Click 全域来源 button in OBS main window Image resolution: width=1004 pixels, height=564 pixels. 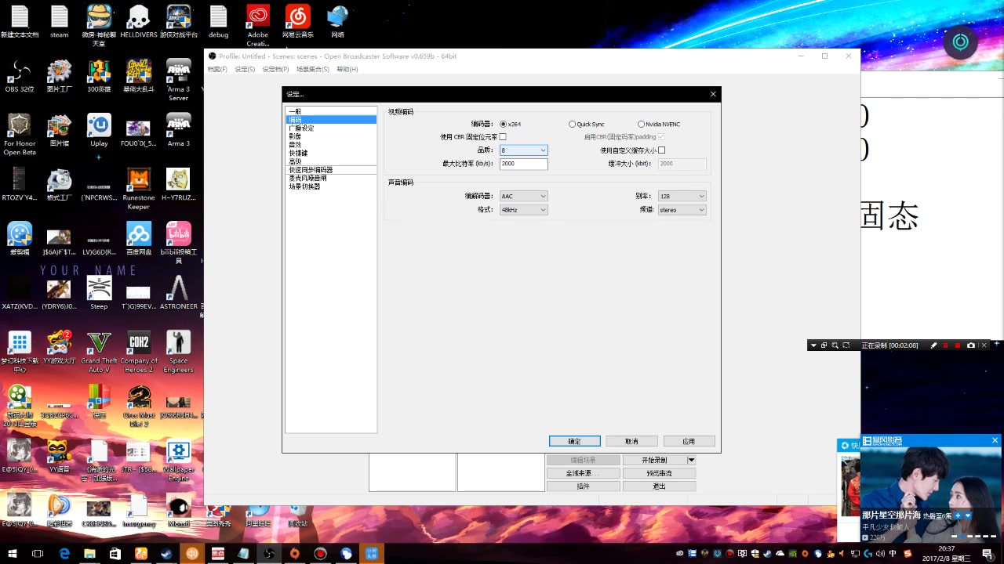click(x=582, y=473)
